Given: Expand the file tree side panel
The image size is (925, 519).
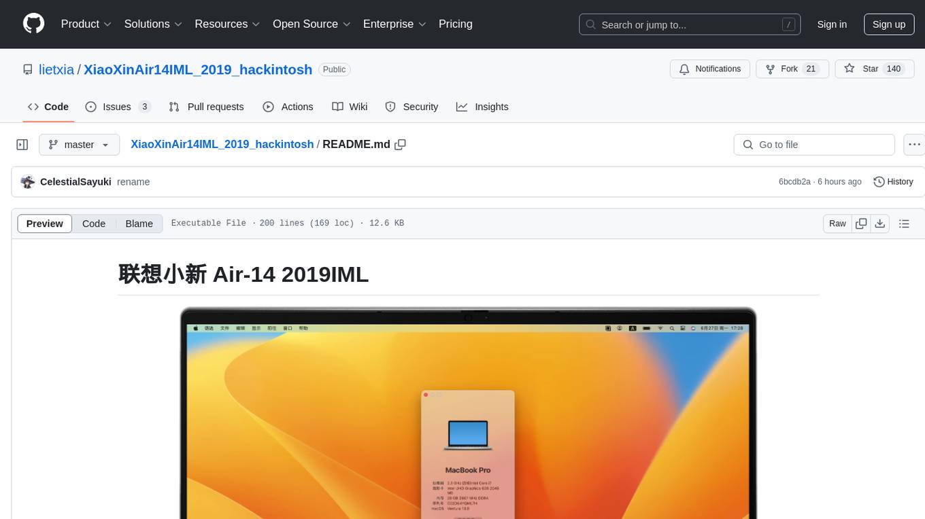Looking at the screenshot, I should (x=22, y=145).
